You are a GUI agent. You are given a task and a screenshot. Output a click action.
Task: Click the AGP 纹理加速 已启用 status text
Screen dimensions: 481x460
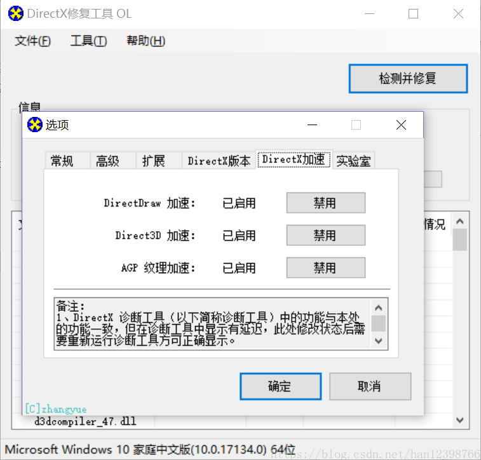(x=239, y=268)
